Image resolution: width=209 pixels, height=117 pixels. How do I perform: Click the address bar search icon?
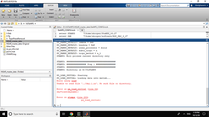click(x=207, y=24)
